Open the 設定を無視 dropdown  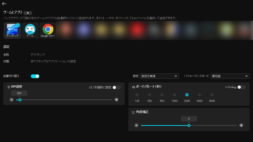coord(159,76)
